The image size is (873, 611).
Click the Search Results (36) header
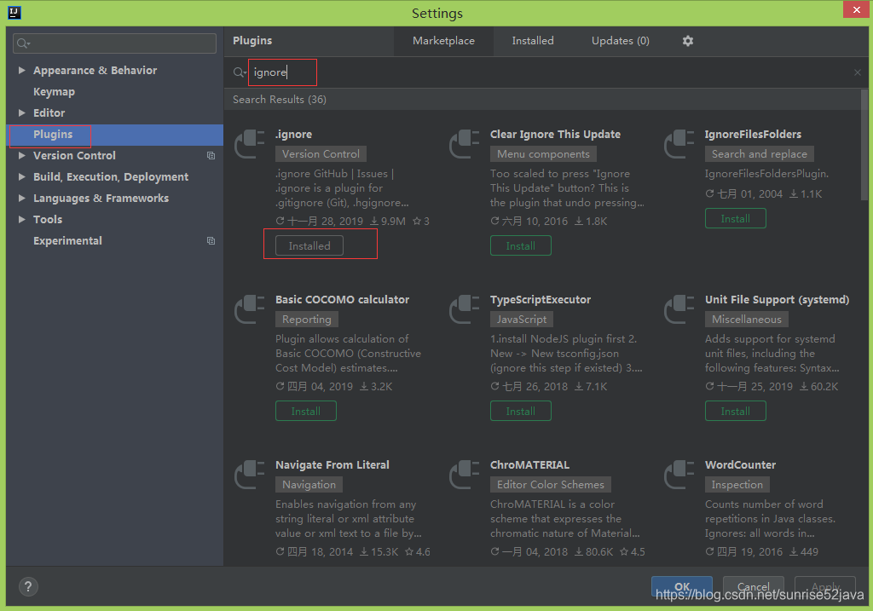[280, 99]
